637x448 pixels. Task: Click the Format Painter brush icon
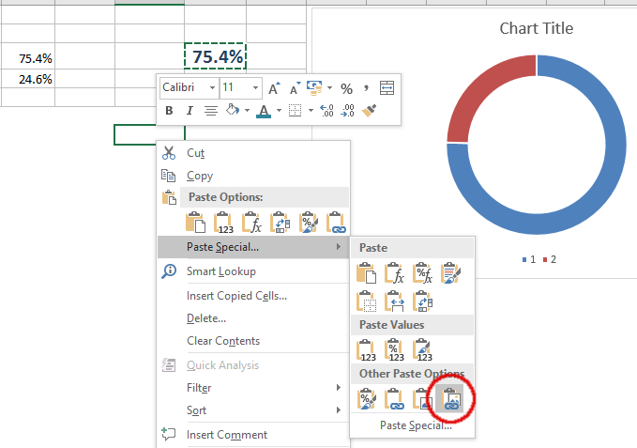coord(370,111)
